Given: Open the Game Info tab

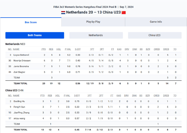Looking at the screenshot, I should click(x=156, y=22).
